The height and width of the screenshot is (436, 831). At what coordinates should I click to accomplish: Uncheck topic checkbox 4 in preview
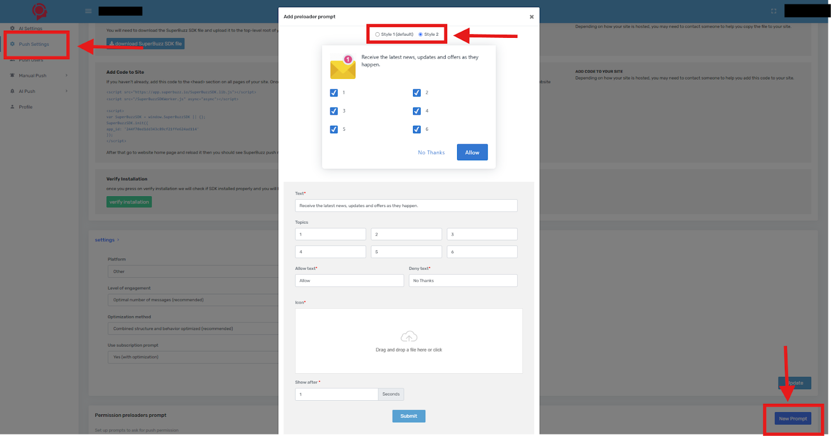(417, 111)
